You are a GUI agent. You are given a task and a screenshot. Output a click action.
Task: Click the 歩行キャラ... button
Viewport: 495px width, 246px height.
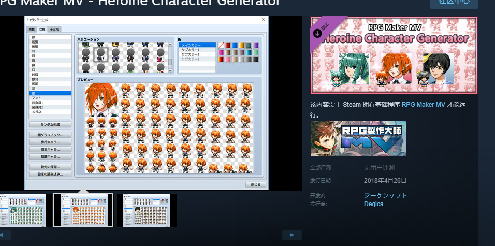(x=50, y=142)
